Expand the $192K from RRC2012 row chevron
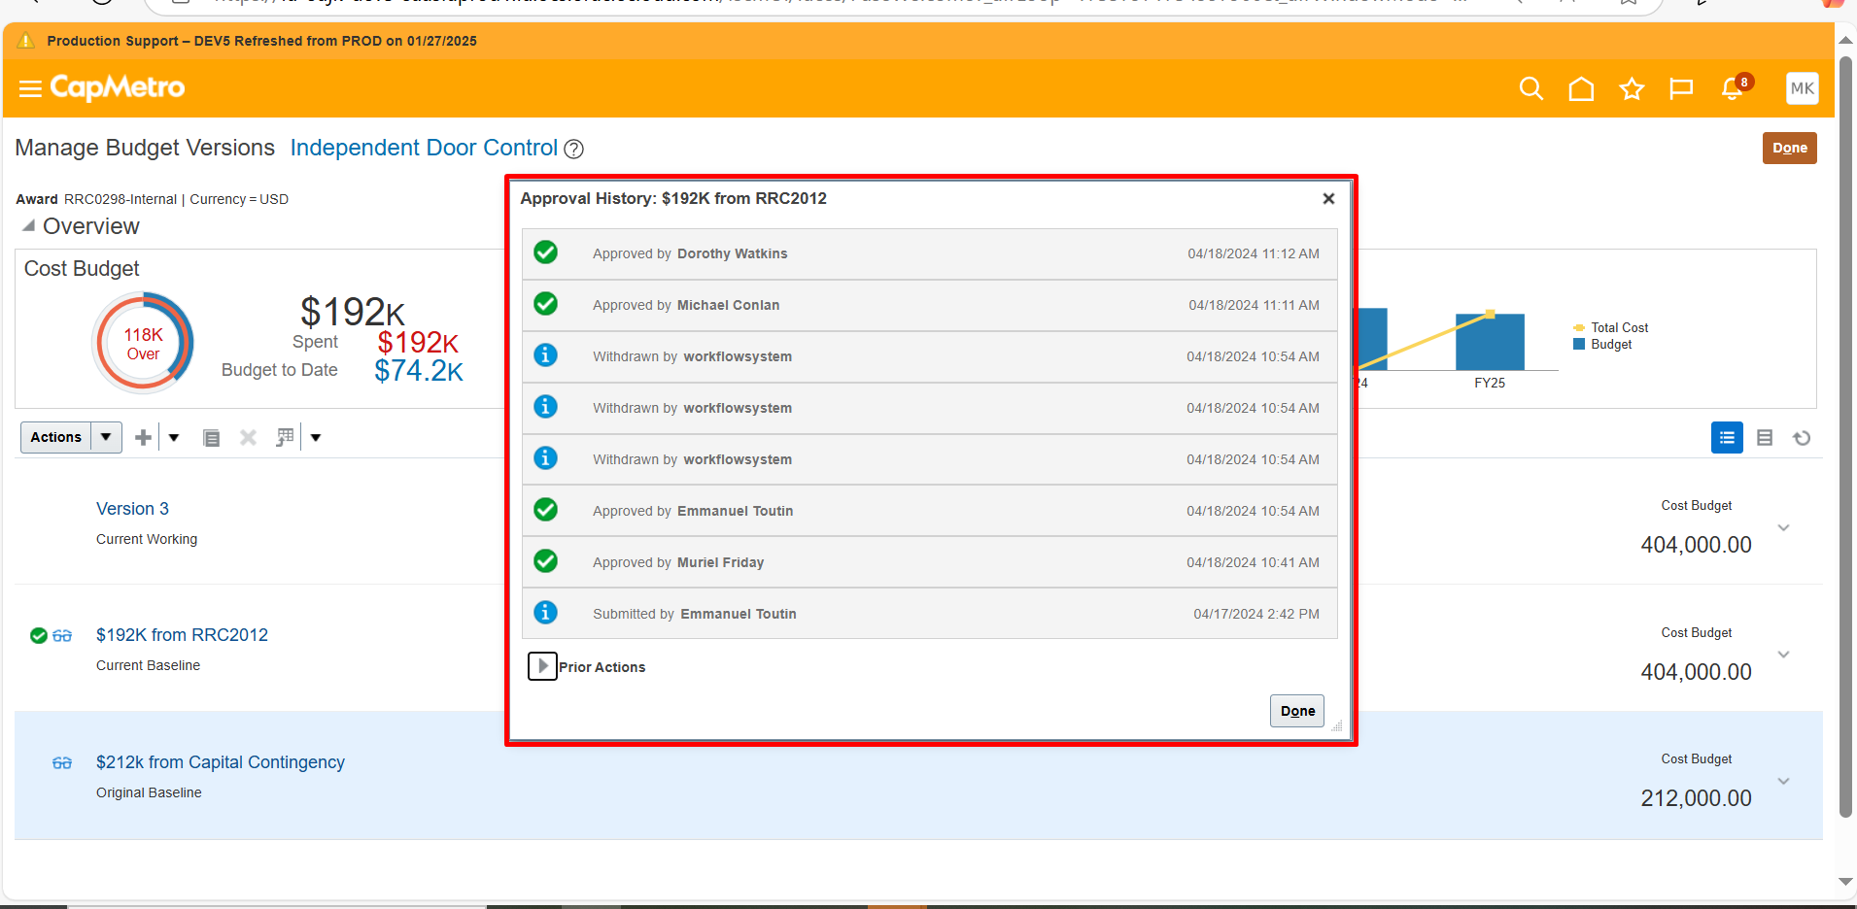This screenshot has width=1857, height=909. (1783, 655)
